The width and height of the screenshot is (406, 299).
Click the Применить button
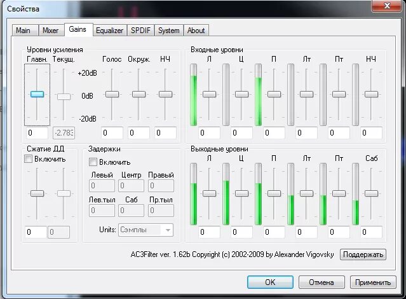373,282
